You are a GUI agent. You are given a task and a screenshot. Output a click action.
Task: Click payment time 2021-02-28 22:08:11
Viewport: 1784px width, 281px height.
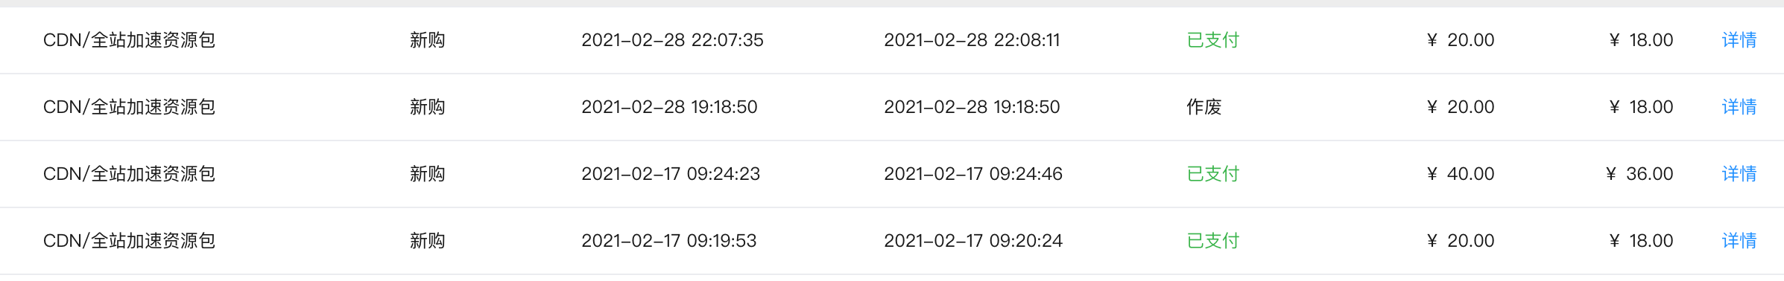[x=972, y=40]
